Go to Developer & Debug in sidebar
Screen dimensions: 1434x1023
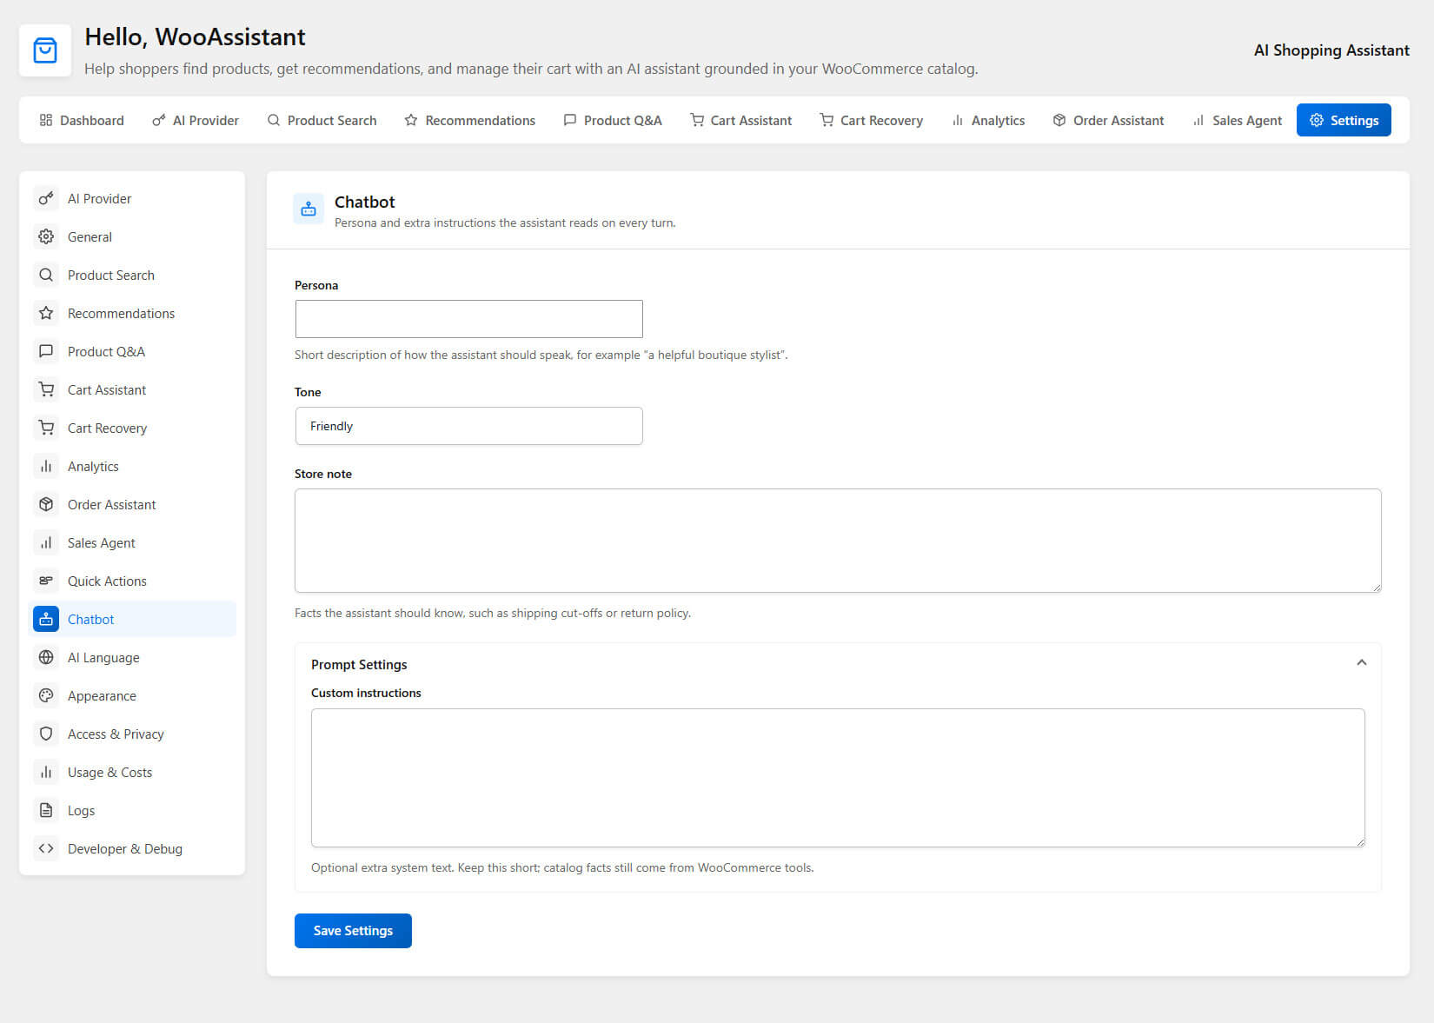coord(132,848)
